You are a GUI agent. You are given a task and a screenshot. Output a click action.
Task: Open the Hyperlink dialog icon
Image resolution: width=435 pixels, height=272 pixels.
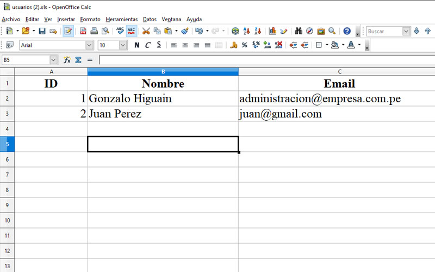pyautogui.click(x=235, y=31)
